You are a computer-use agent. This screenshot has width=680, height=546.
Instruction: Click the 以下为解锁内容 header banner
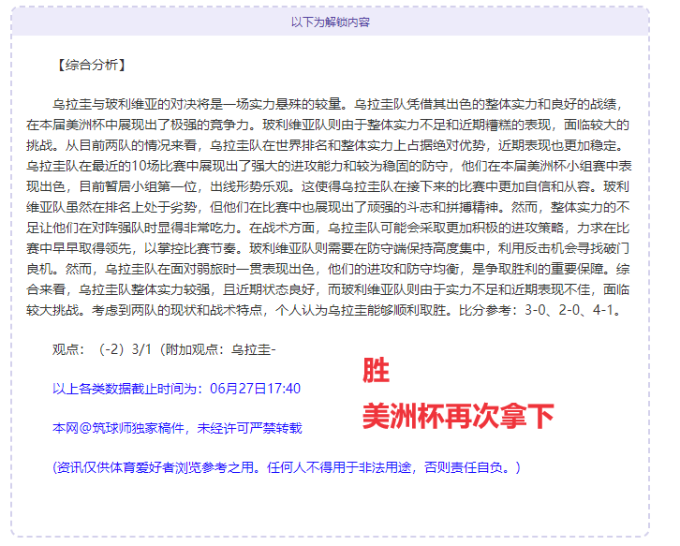330,22
